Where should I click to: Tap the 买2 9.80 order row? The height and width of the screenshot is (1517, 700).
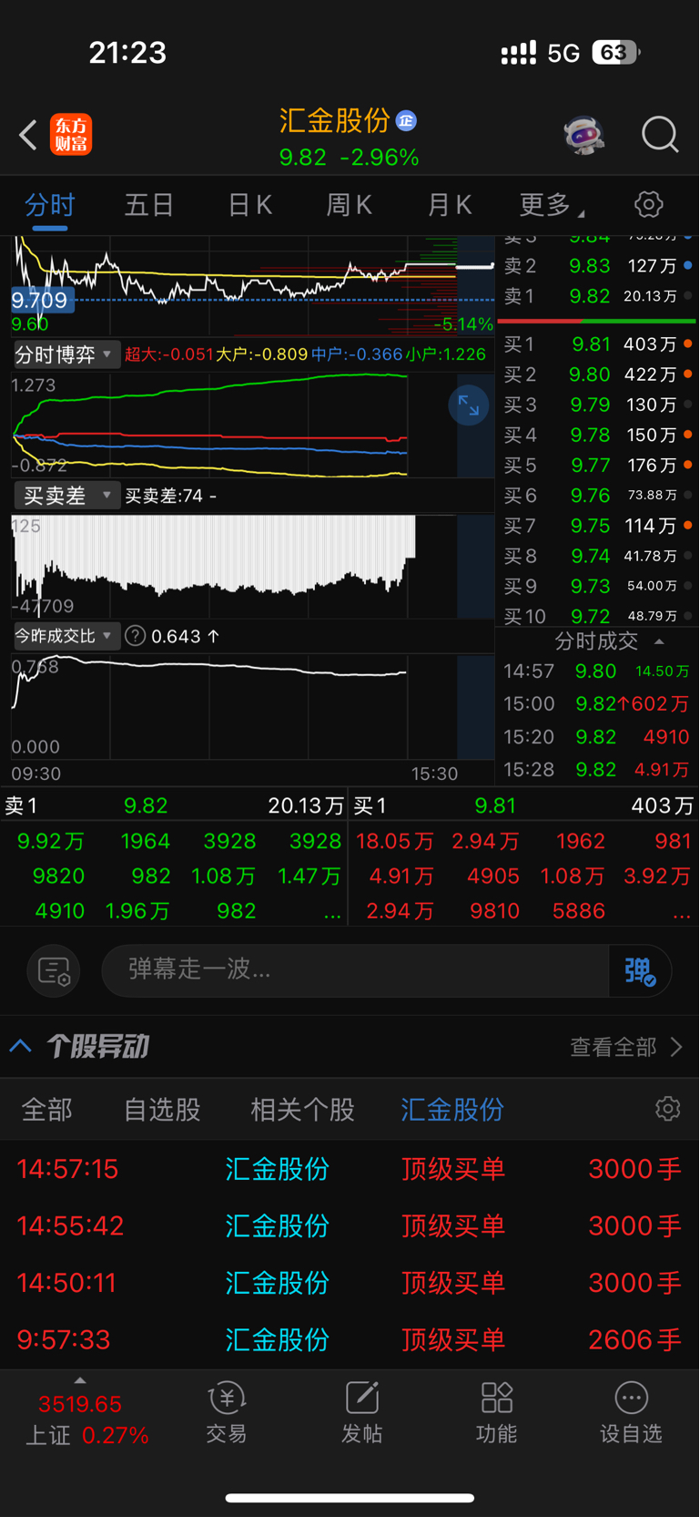coord(598,374)
